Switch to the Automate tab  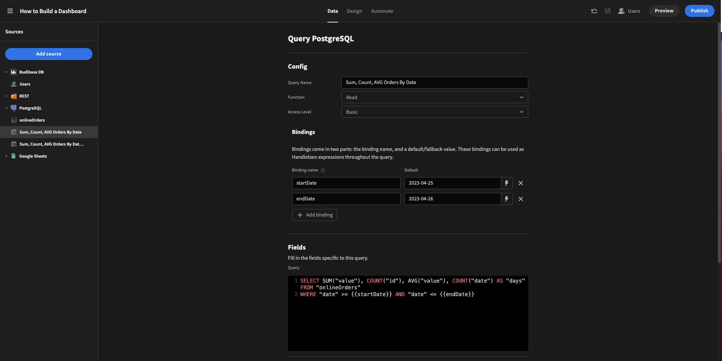coord(382,11)
